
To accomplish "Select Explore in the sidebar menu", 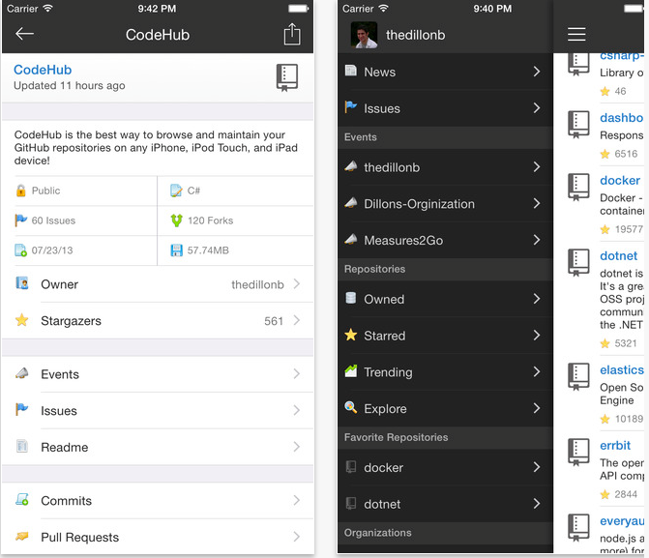I will point(445,408).
